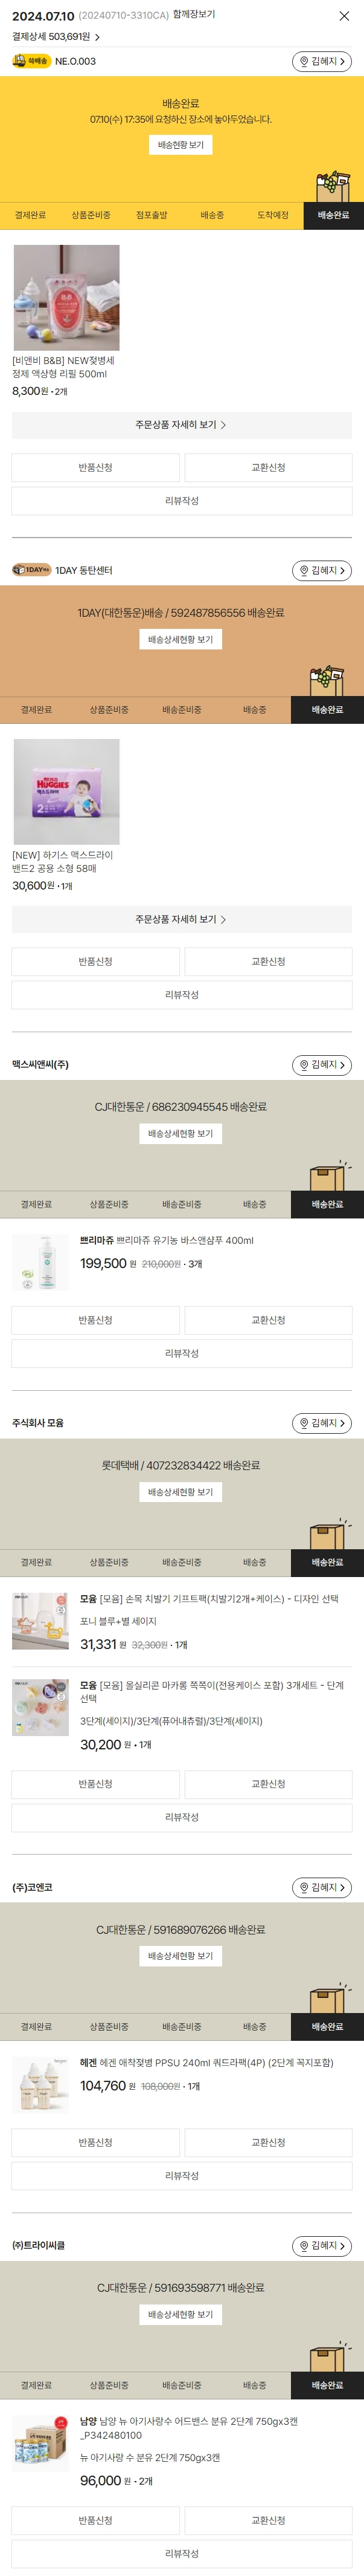
Task: Select the 점포출발 delivery step tab
Action: 152,215
